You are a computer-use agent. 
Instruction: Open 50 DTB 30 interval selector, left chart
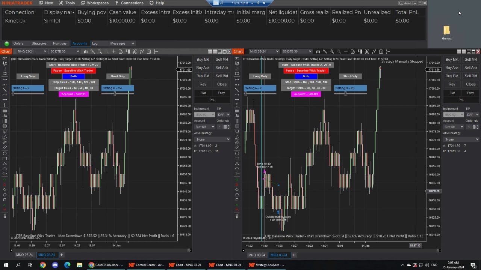click(65, 51)
